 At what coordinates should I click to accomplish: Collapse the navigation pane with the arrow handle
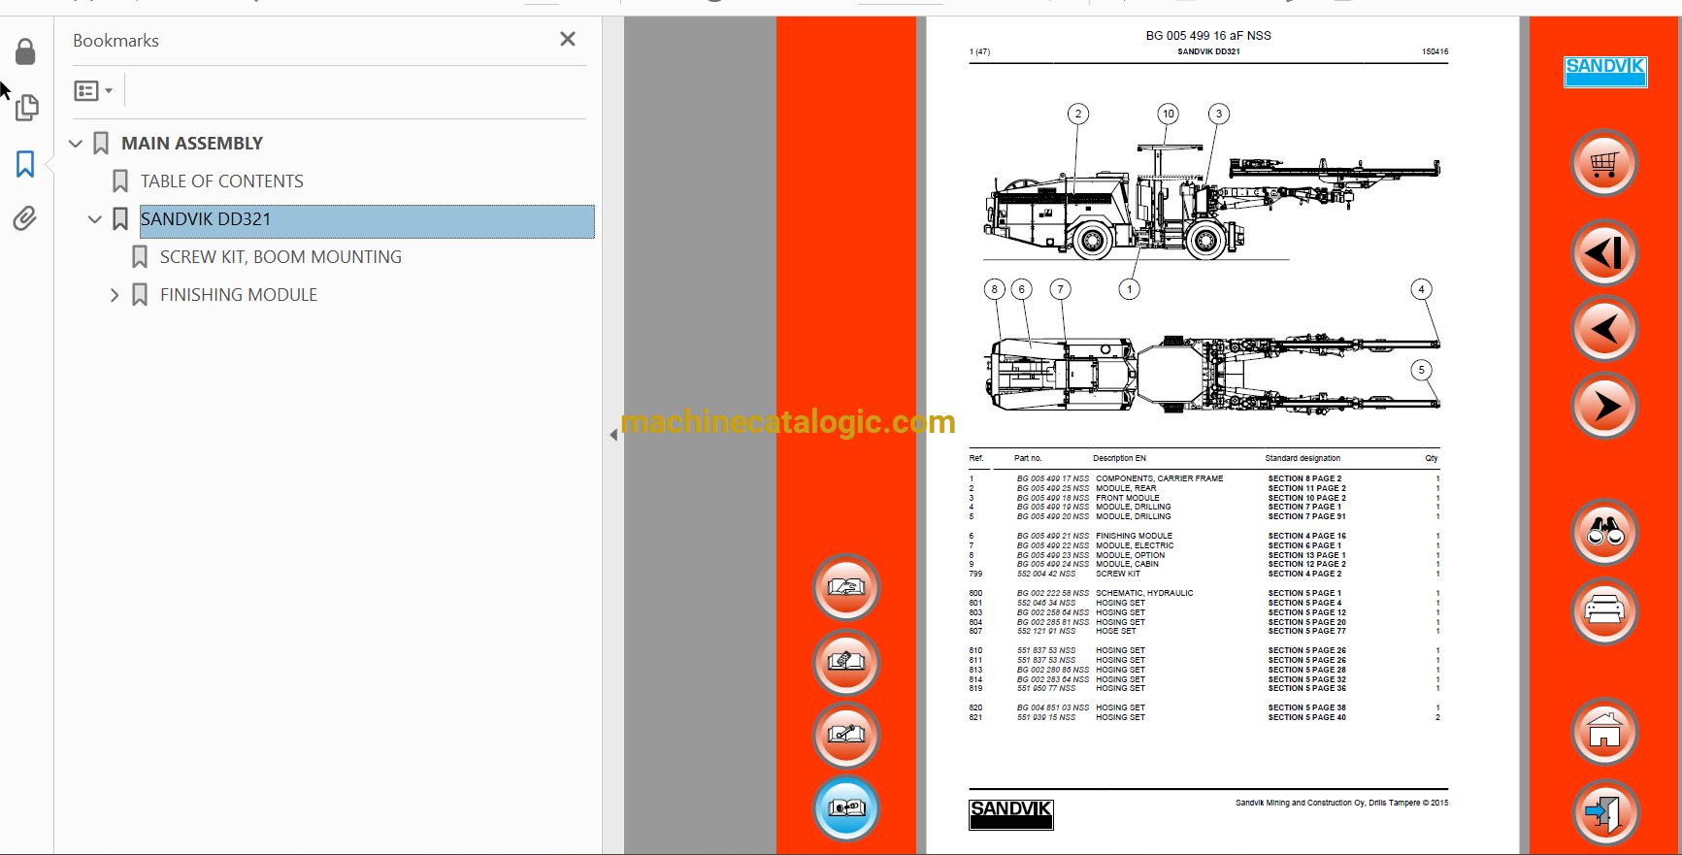[613, 435]
